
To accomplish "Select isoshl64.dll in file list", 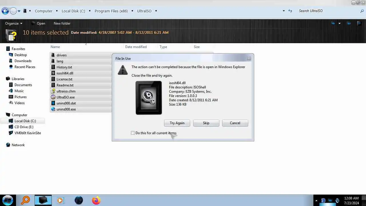I will coord(65,73).
